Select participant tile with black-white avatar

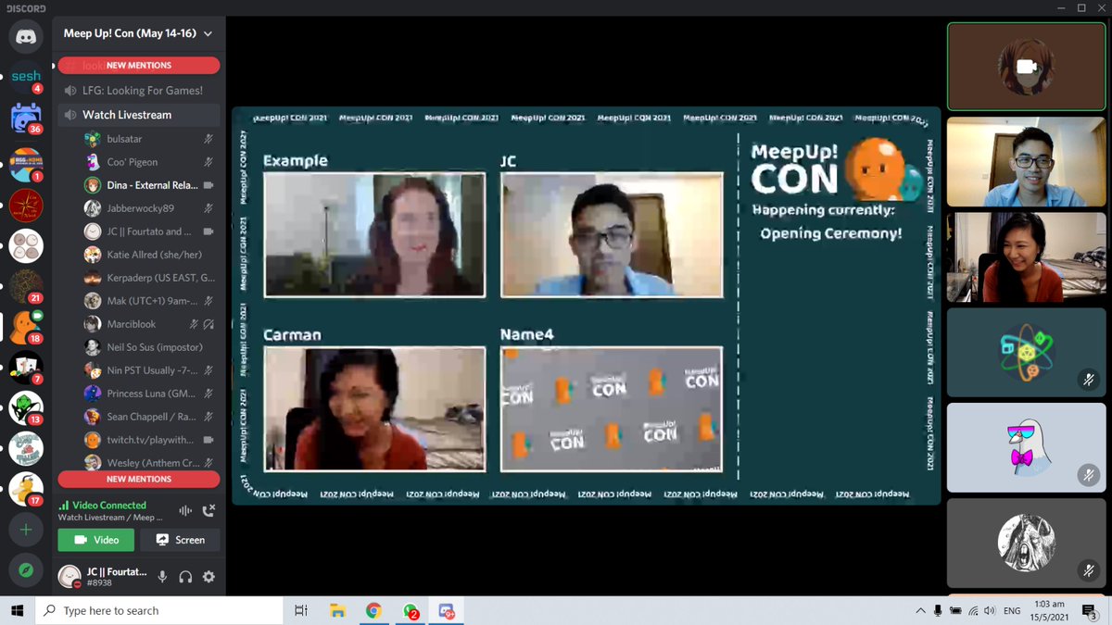[x=1026, y=543]
